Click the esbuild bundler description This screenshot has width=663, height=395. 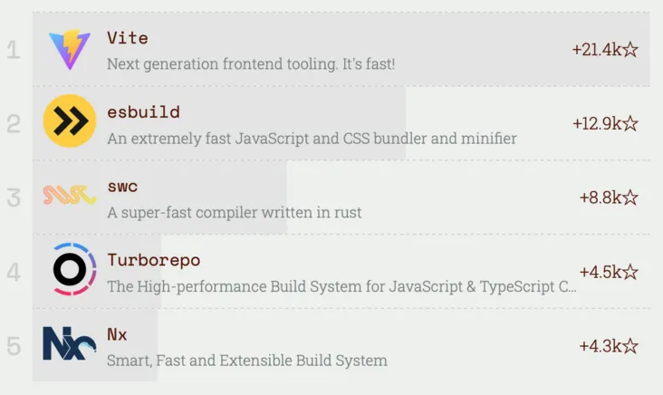pyautogui.click(x=312, y=139)
